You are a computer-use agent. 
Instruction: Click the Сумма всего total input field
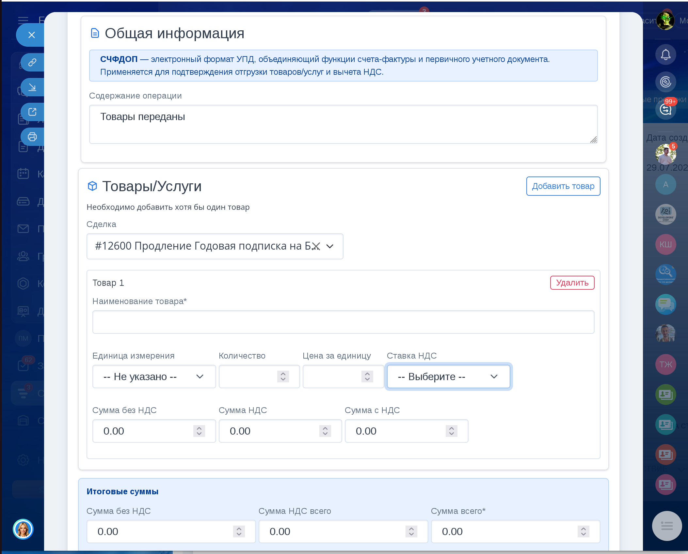[x=506, y=531]
